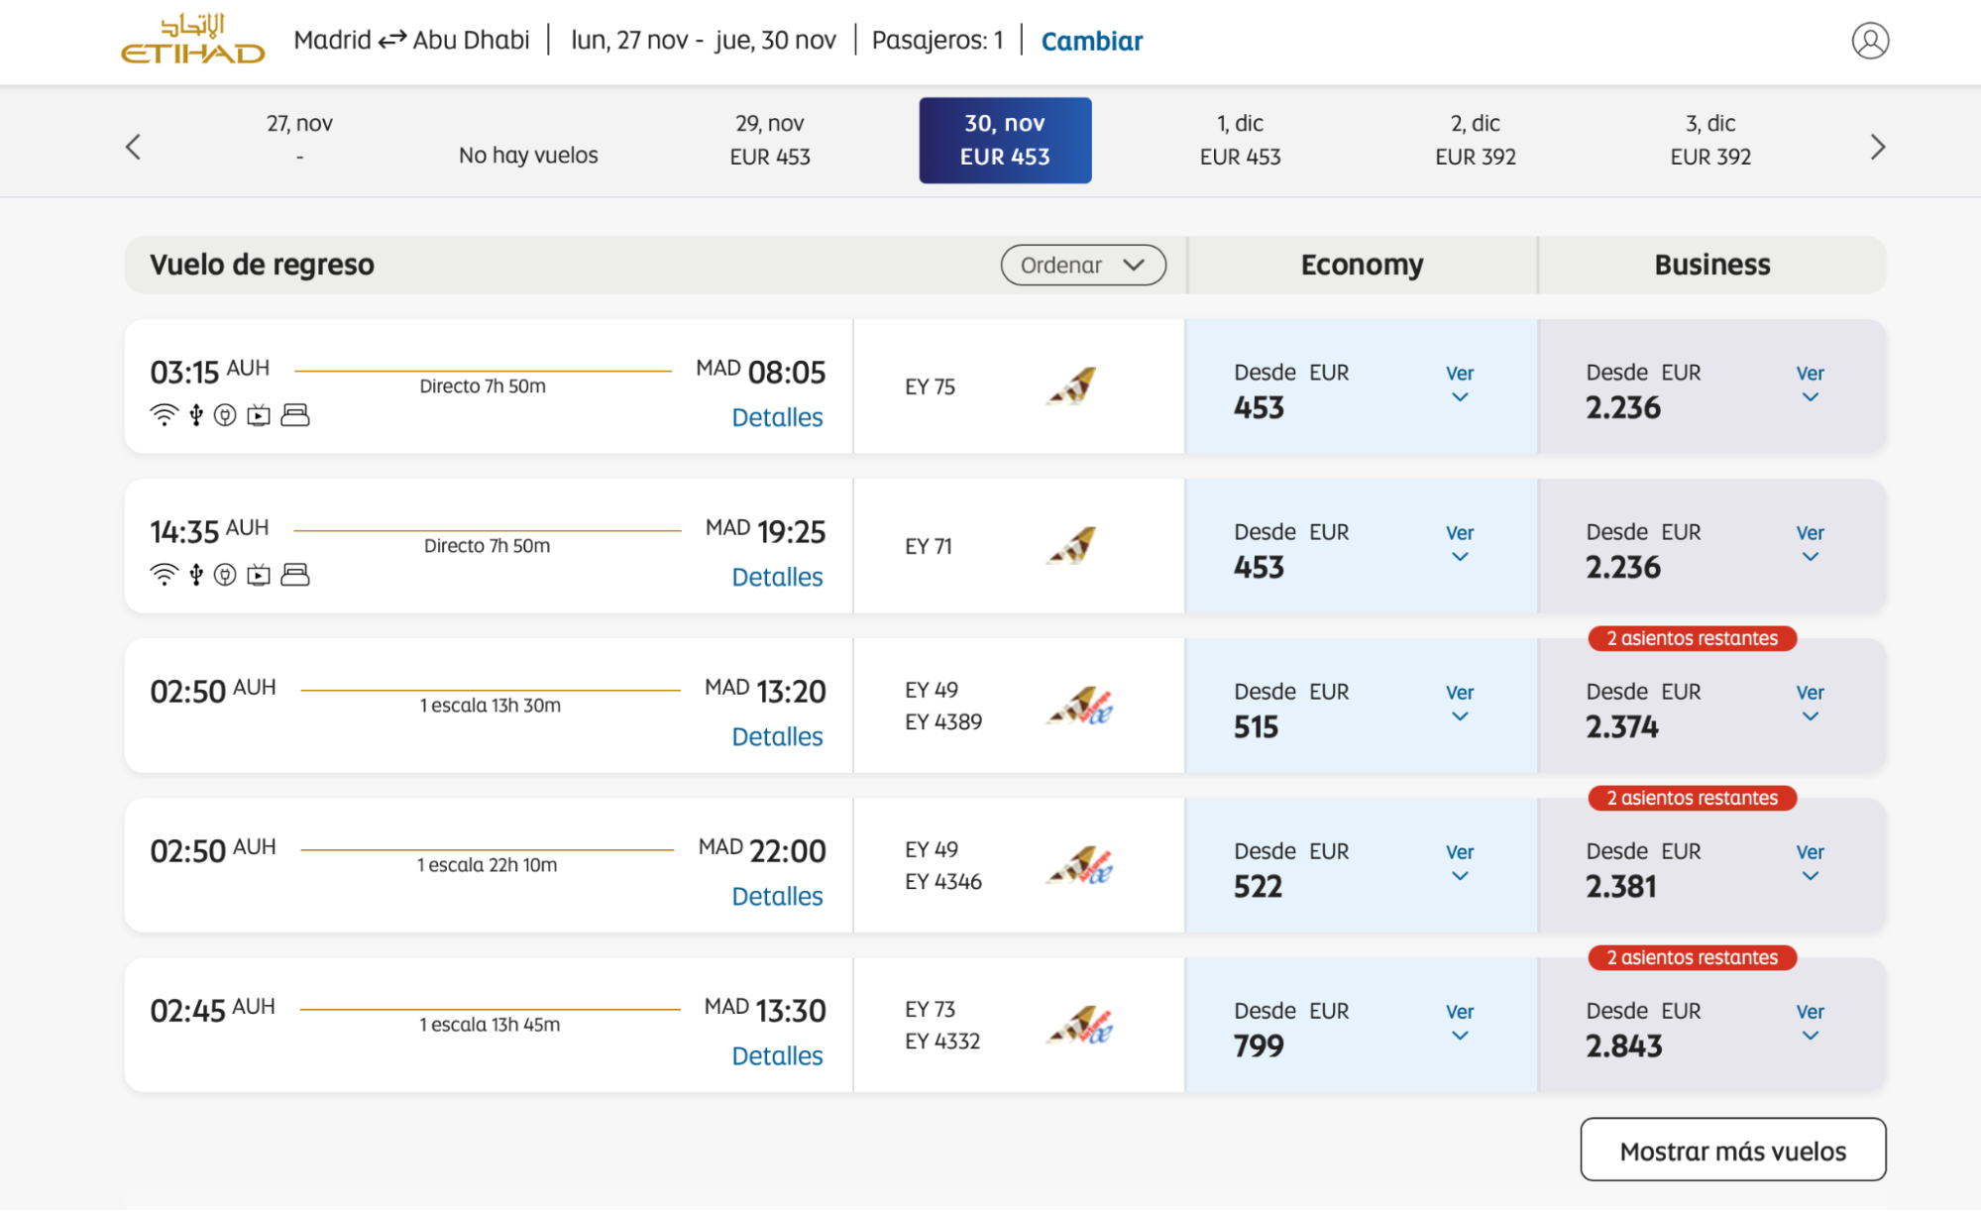This screenshot has height=1211, width=1981.
Task: Click the airline logos for EY 49 / EY 4346
Action: [x=1080, y=865]
